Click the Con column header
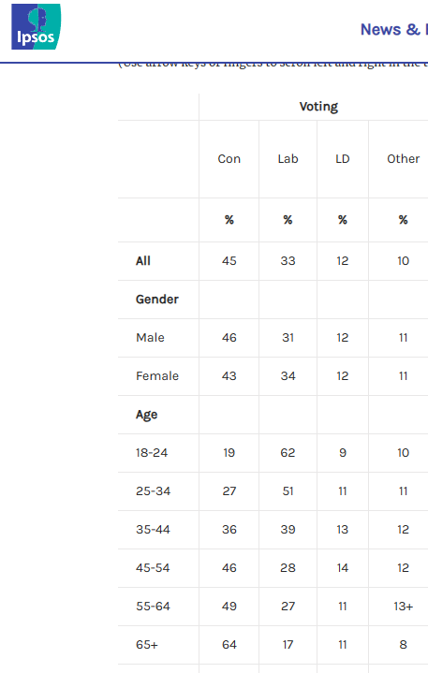428x673 pixels. click(229, 159)
